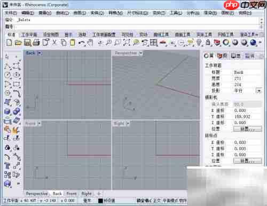Open the 文件 File menu
This screenshot has height=206, width=267.
tap(11, 13)
